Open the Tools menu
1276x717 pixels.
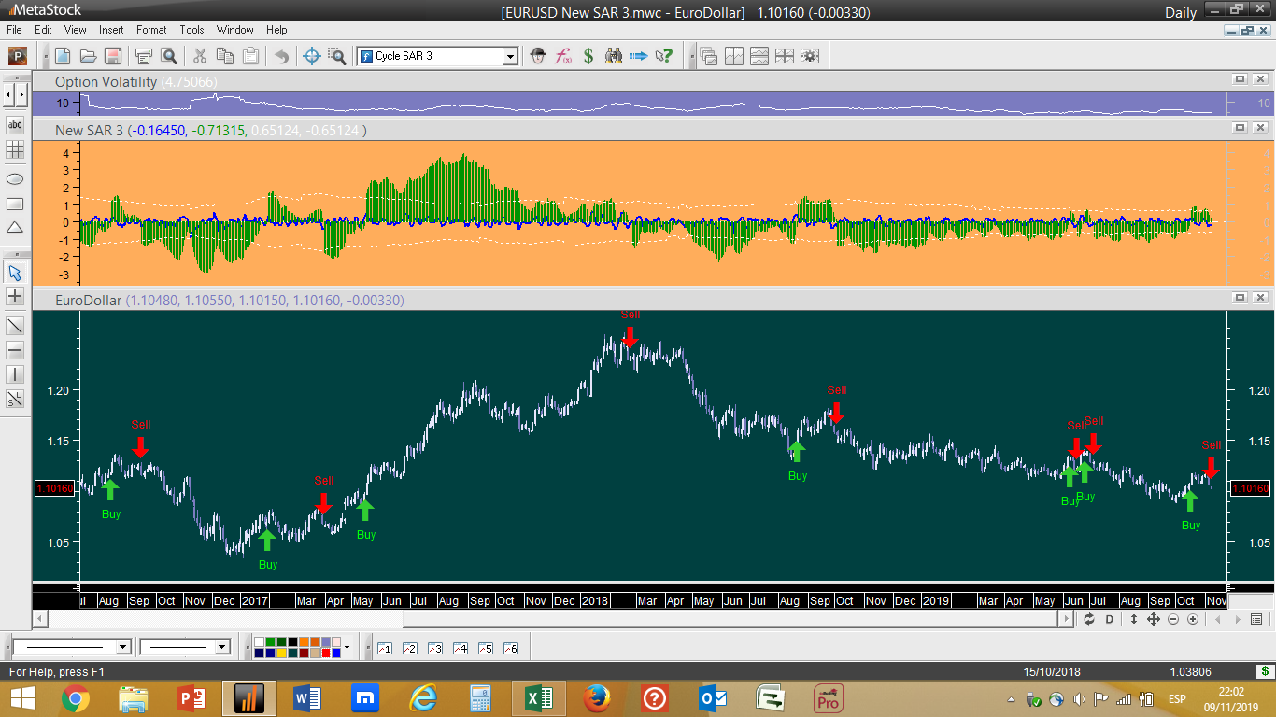coord(191,30)
